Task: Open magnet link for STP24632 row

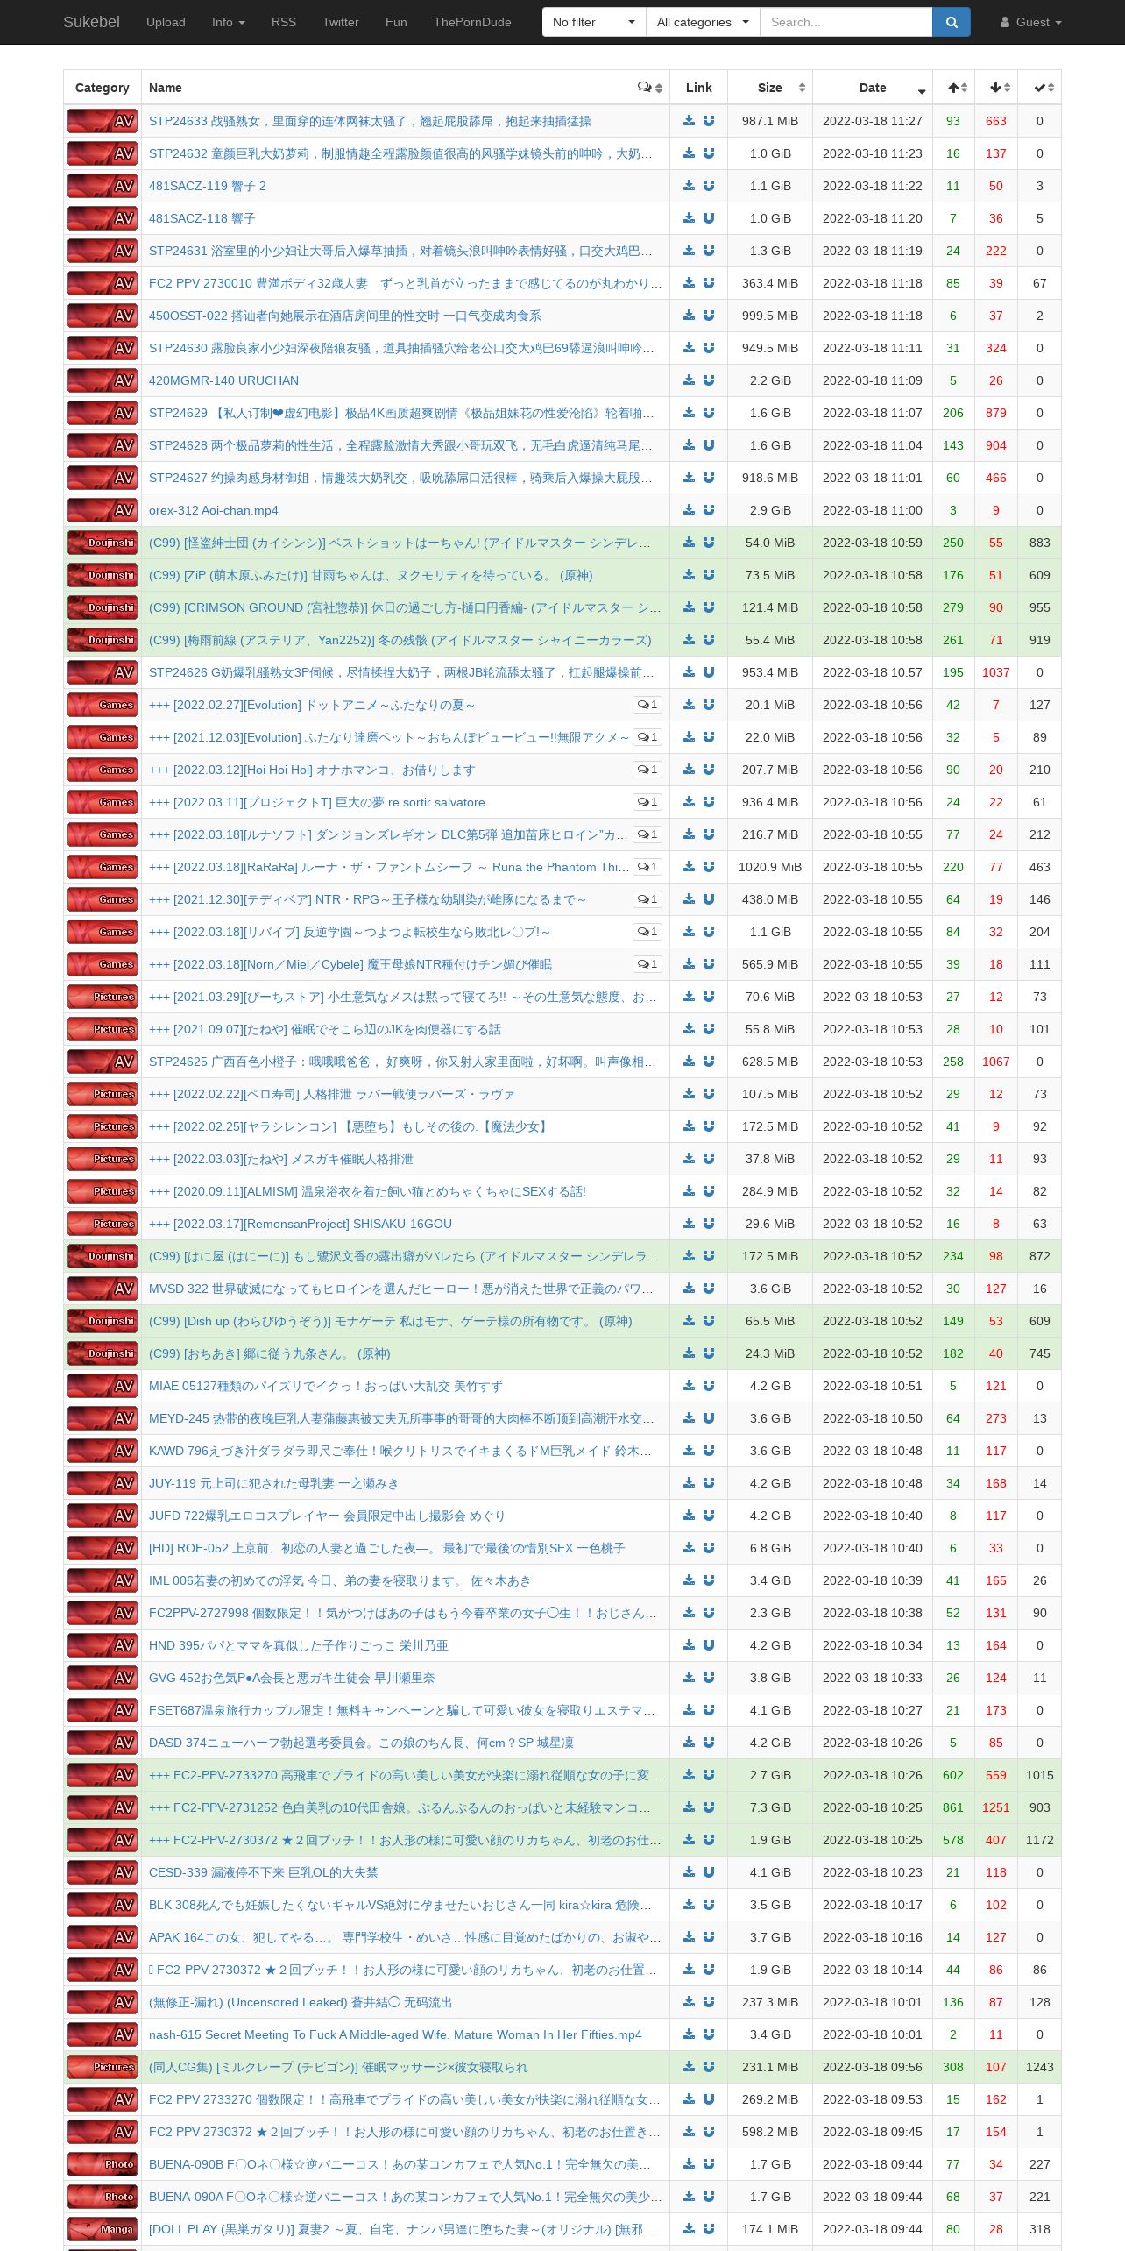Action: [709, 153]
